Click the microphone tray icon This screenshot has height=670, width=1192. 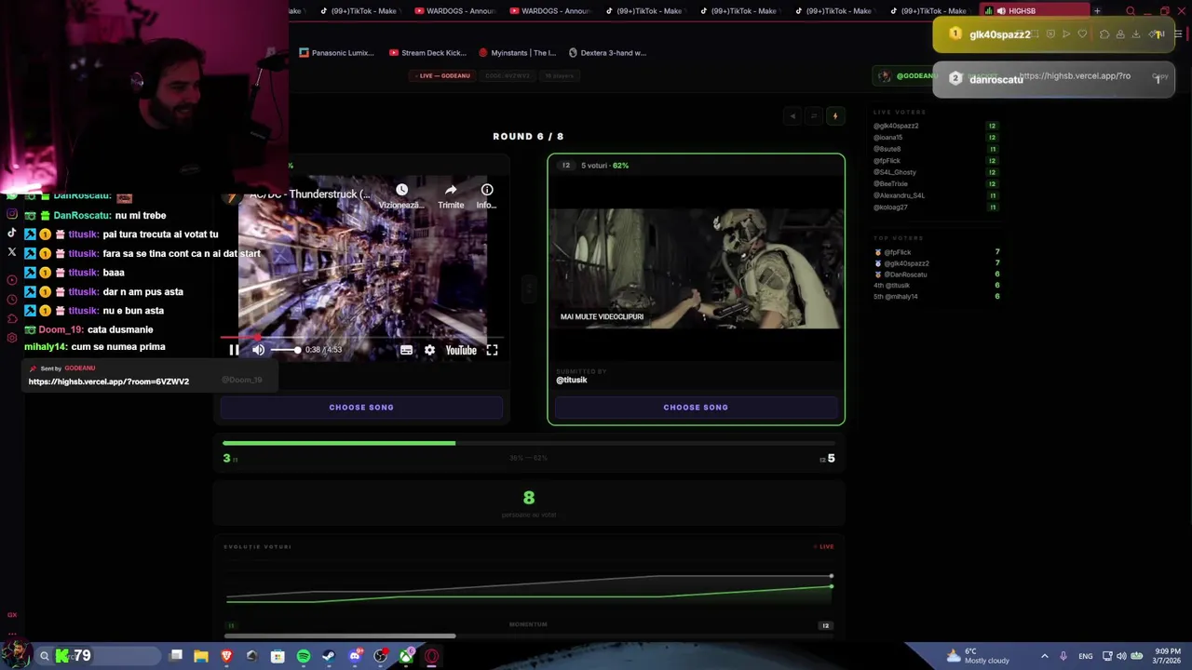(1063, 656)
